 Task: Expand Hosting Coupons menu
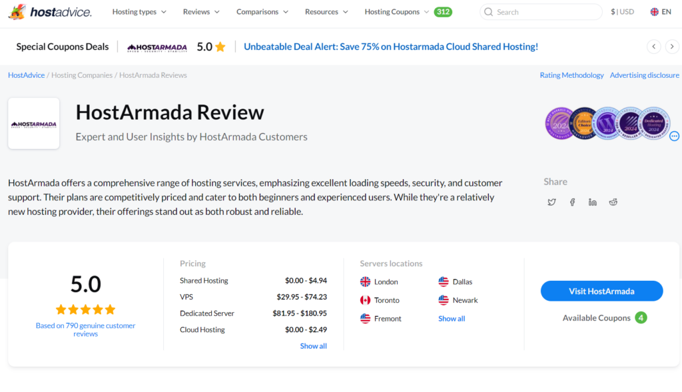tap(397, 12)
